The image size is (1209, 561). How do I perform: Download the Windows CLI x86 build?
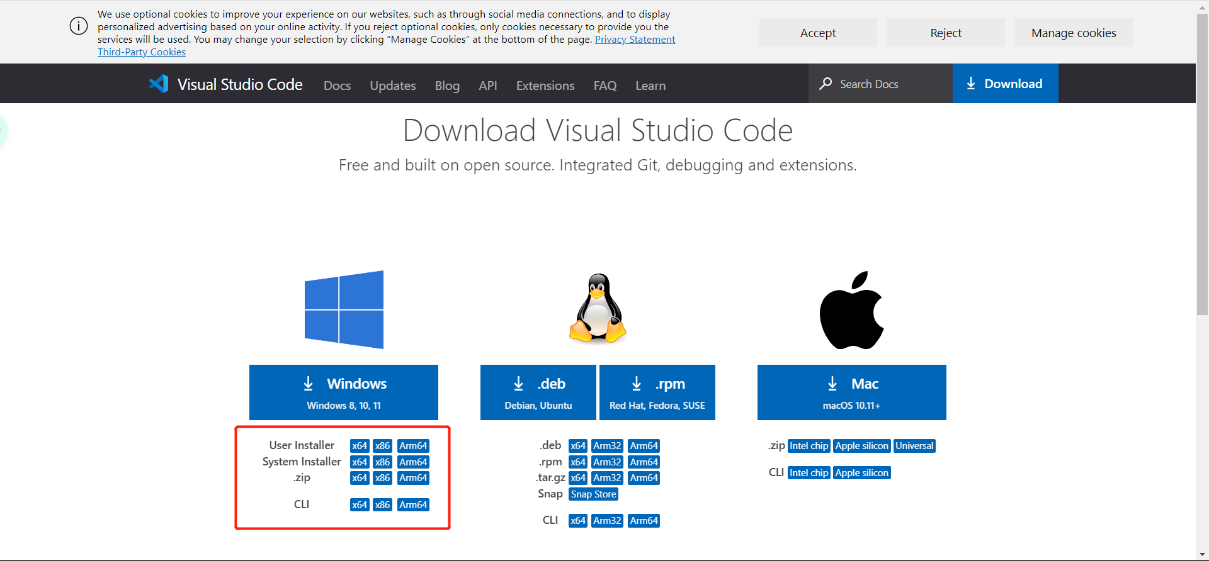383,505
